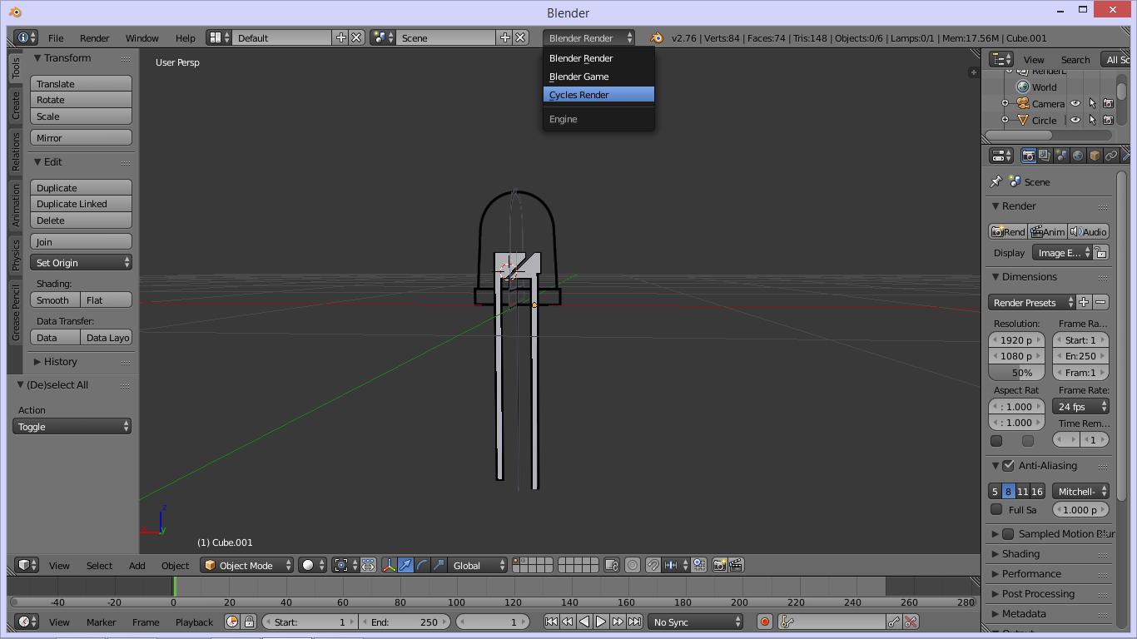Toggle Circle renderability camera icon
Screen dimensions: 1137x639
tap(1108, 120)
